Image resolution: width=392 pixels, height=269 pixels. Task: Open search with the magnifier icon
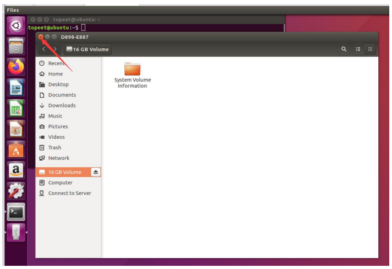[344, 49]
